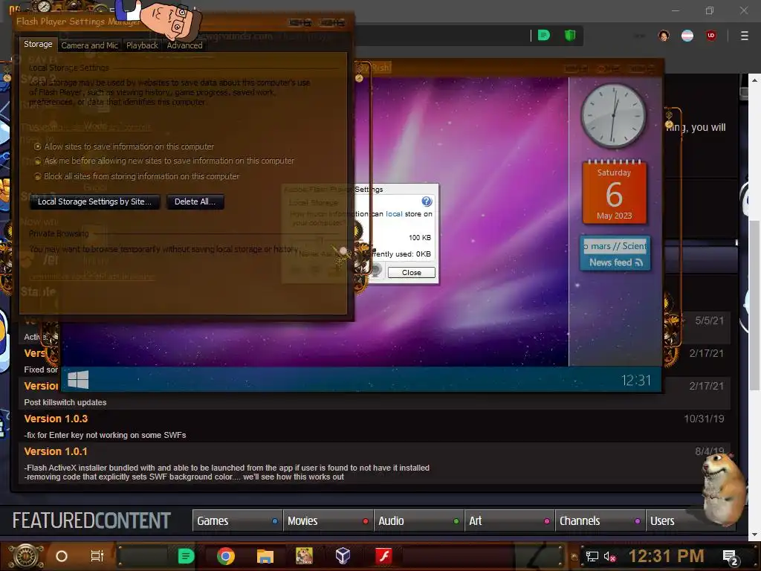Select the Channels featured content tab
Viewport: 761px width, 571px height.
(600, 520)
